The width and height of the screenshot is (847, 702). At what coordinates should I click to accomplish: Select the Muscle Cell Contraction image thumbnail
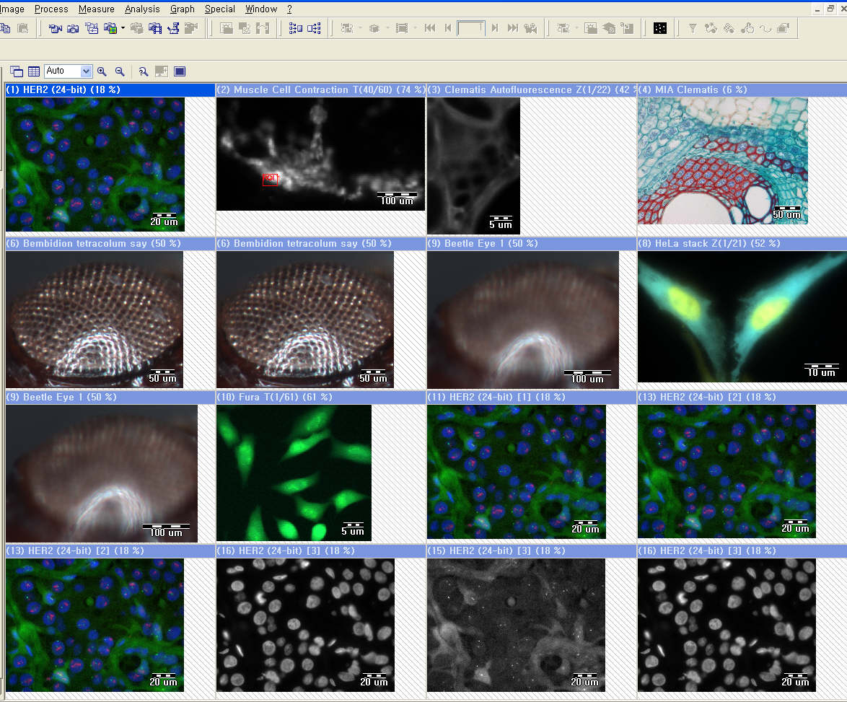[320, 153]
